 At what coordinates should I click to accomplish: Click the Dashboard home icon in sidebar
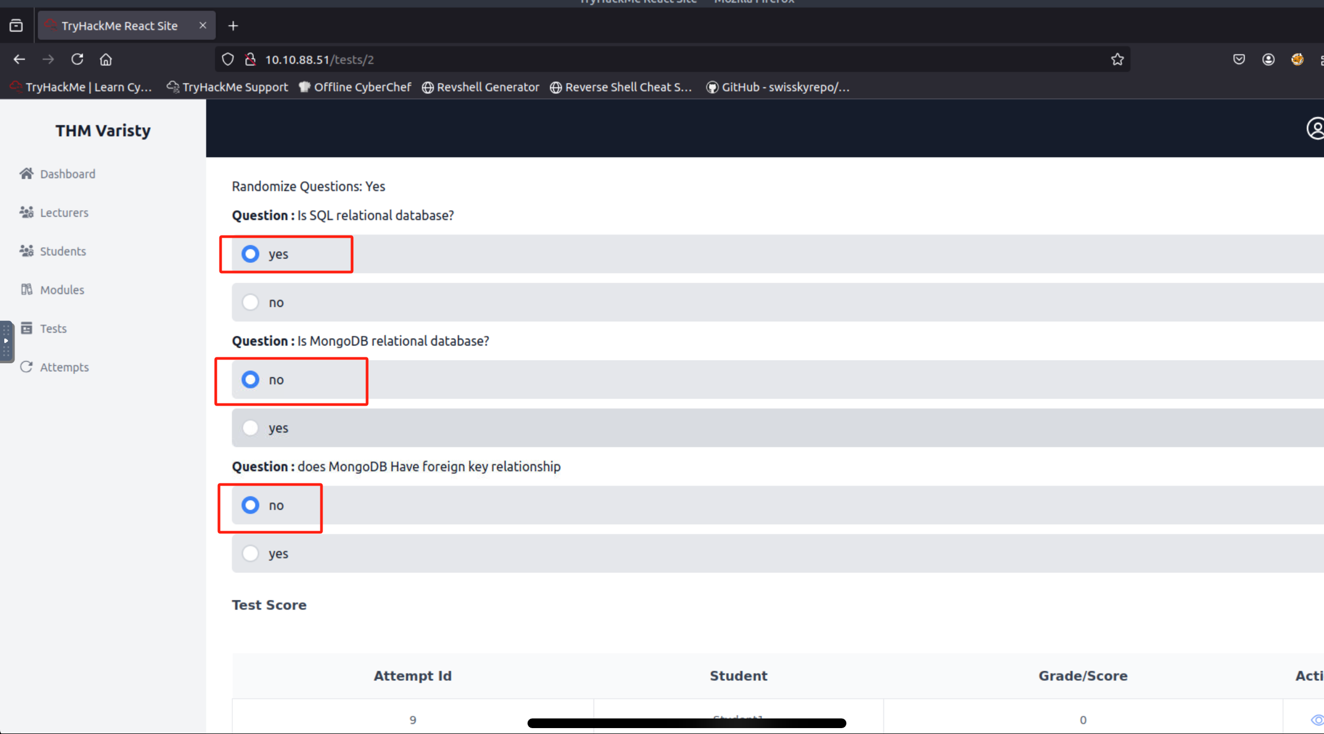coord(26,173)
